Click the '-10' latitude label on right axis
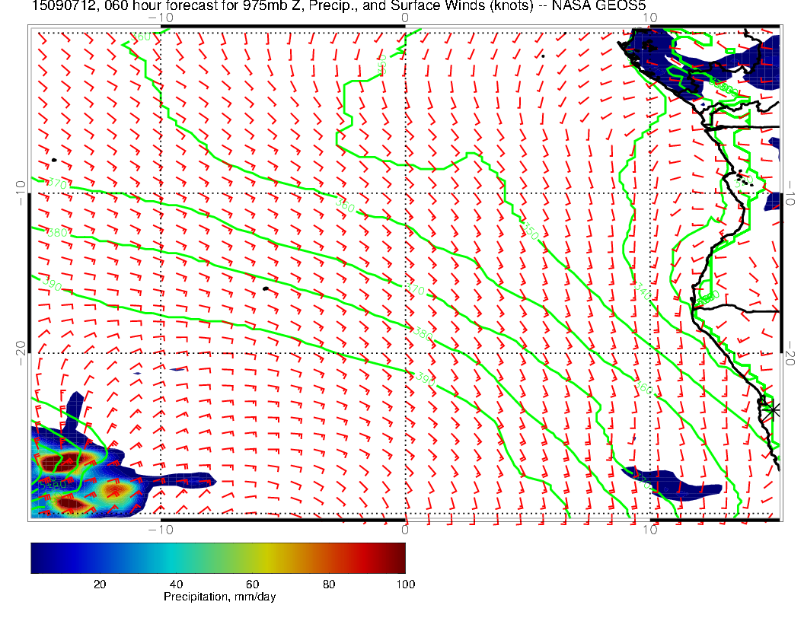 point(790,193)
